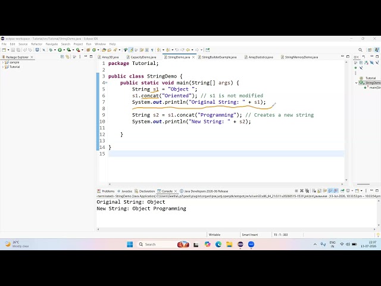Collapse All in Package Explorer
The width and height of the screenshot is (381, 286).
coord(62,57)
